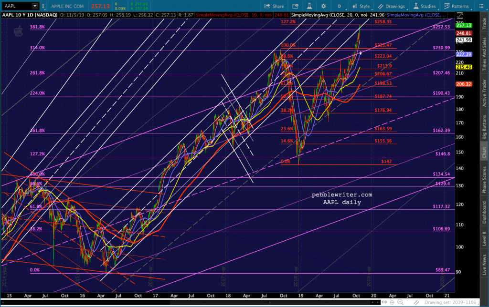Open the AAPL symbol dropdown arrow
Screen dimensions: 489x307
(35, 6)
